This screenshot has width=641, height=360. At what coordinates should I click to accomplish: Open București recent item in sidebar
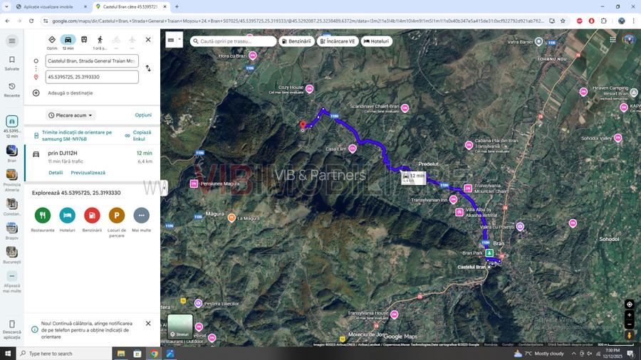12,255
